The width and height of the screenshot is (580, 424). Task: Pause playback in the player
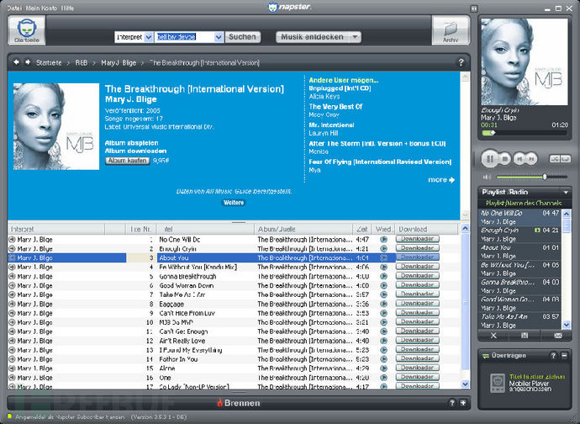tap(489, 158)
